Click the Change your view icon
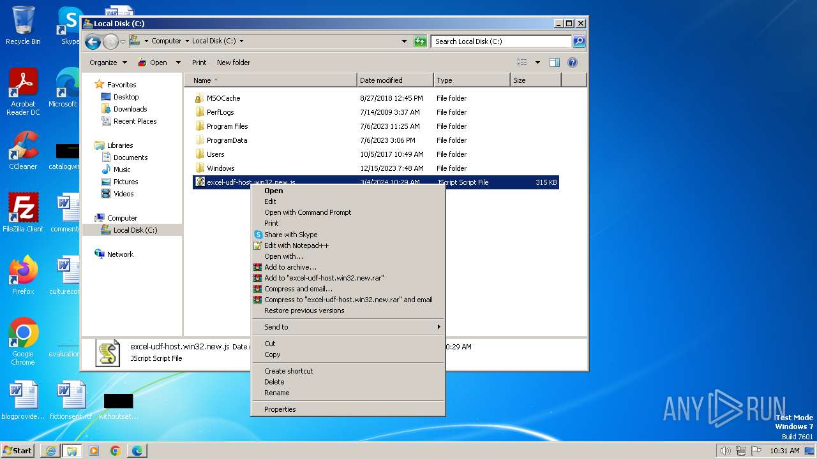The height and width of the screenshot is (459, 817). pyautogui.click(x=522, y=62)
